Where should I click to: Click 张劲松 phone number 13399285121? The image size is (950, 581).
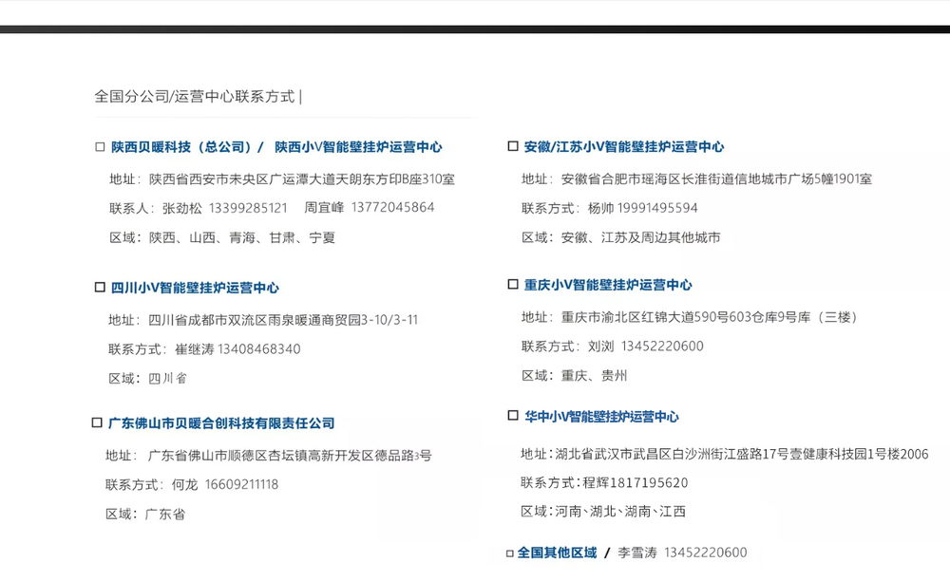click(248, 208)
